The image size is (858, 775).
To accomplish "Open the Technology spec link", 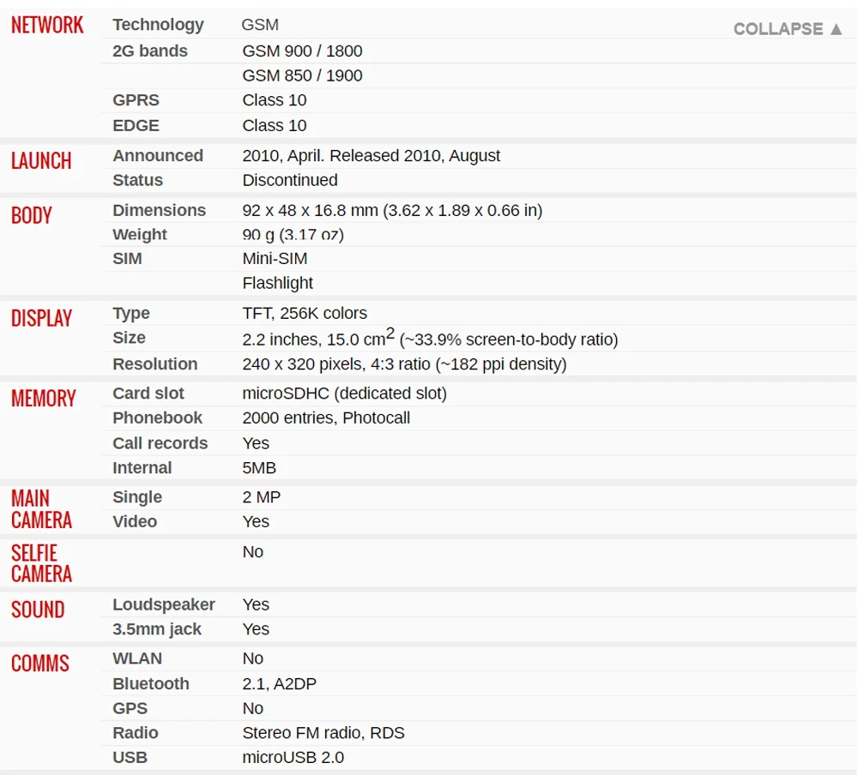I will coord(158,25).
